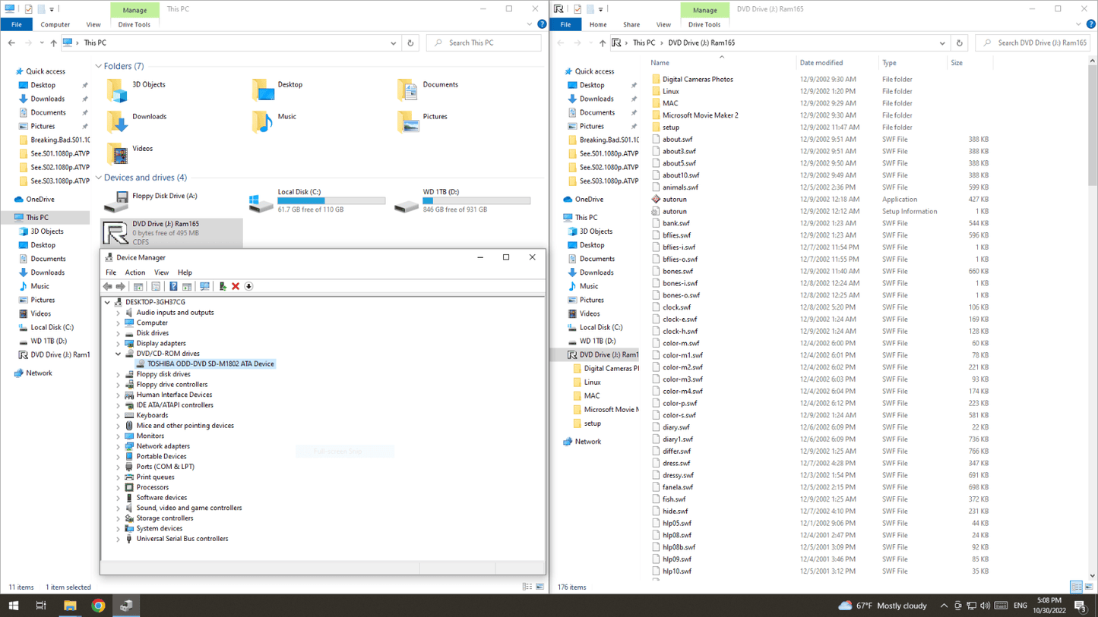Expand the Network adapters node
Image resolution: width=1098 pixels, height=617 pixels.
[x=119, y=446]
